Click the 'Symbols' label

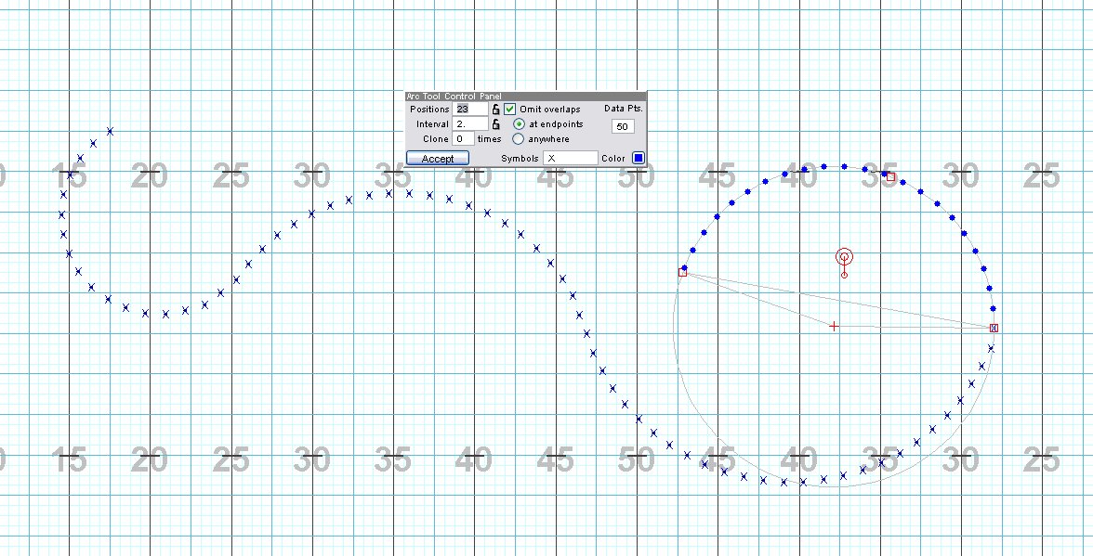pos(520,159)
